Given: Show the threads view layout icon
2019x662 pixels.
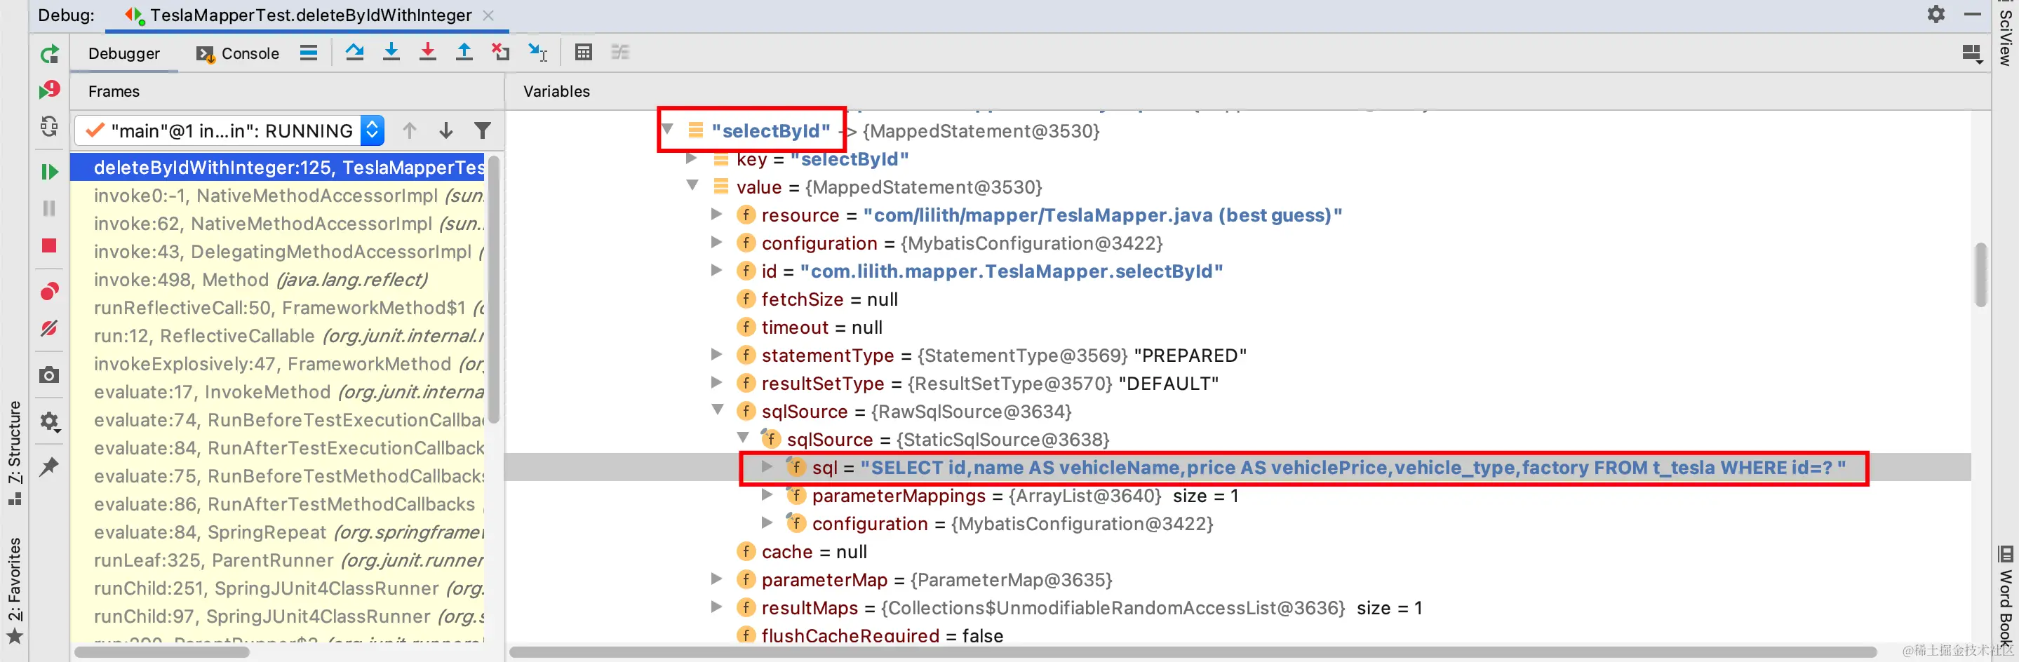Looking at the screenshot, I should click(309, 53).
